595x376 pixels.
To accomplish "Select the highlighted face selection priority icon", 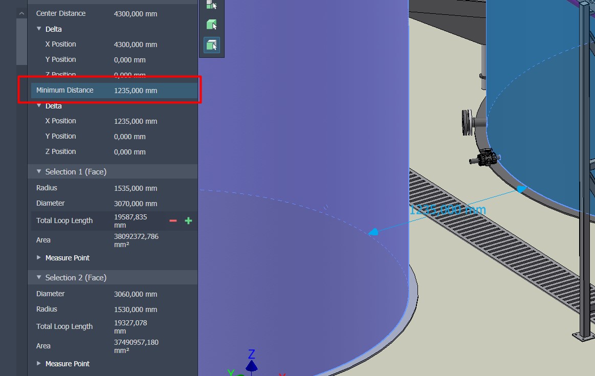I will click(x=211, y=45).
